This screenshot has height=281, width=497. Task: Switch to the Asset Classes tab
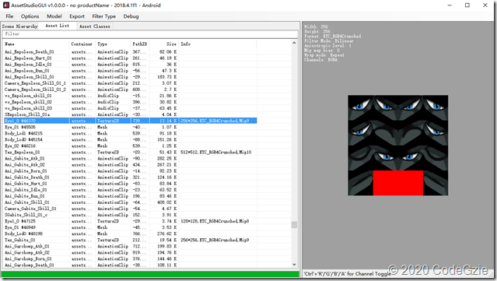pyautogui.click(x=94, y=26)
